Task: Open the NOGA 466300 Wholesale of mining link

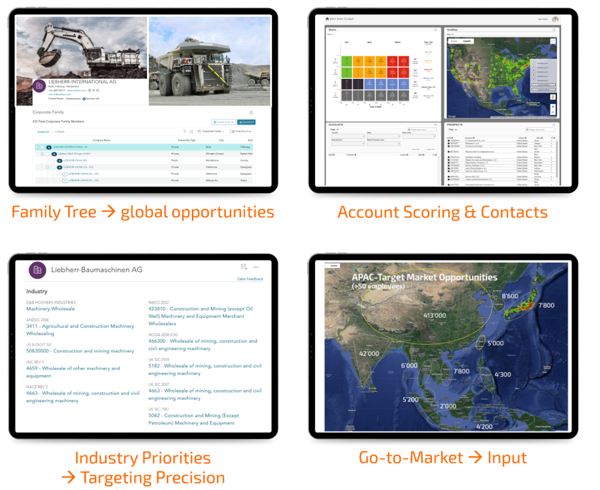Action: click(x=203, y=344)
